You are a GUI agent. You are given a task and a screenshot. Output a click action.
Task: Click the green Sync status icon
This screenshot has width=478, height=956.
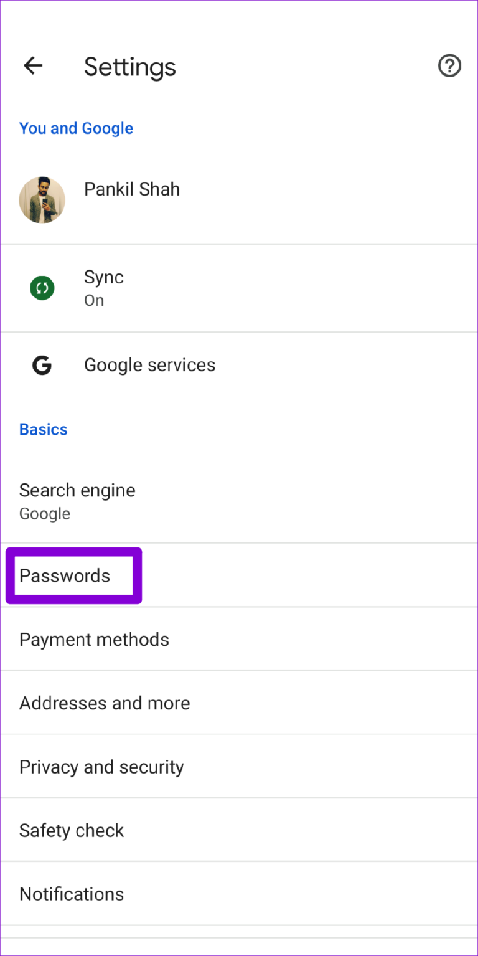(x=42, y=288)
